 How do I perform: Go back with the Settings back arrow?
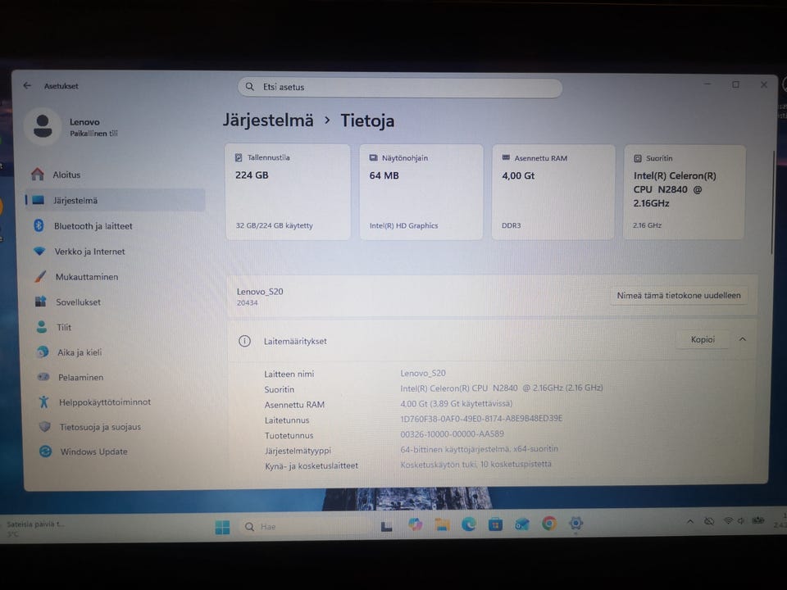click(27, 86)
